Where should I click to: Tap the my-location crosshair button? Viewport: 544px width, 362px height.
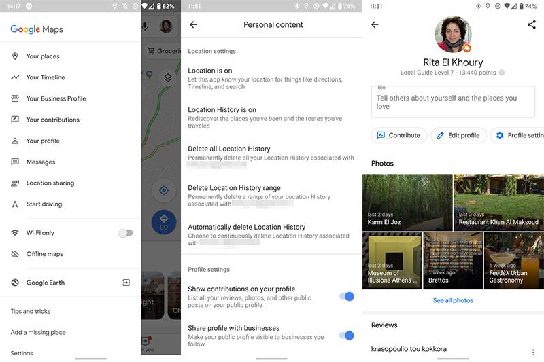point(163,190)
